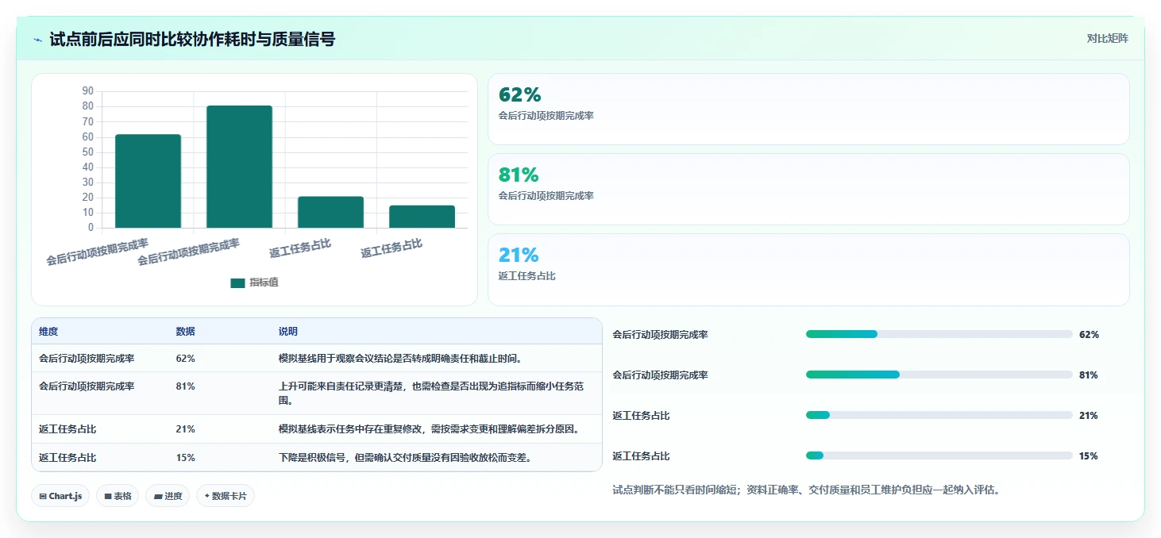Click the 81% value beside its progress bar
The width and height of the screenshot is (1161, 538).
(1089, 375)
